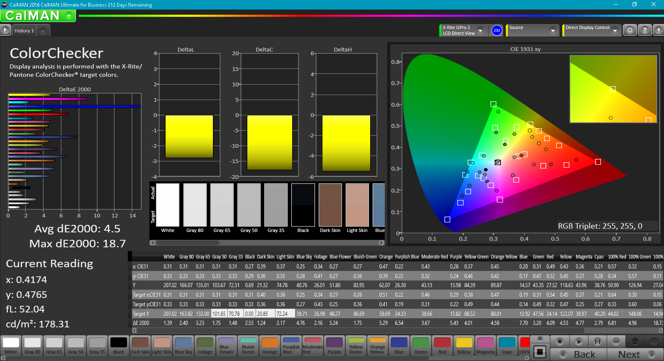Expand the Direct Display Control dropdown

(615, 30)
